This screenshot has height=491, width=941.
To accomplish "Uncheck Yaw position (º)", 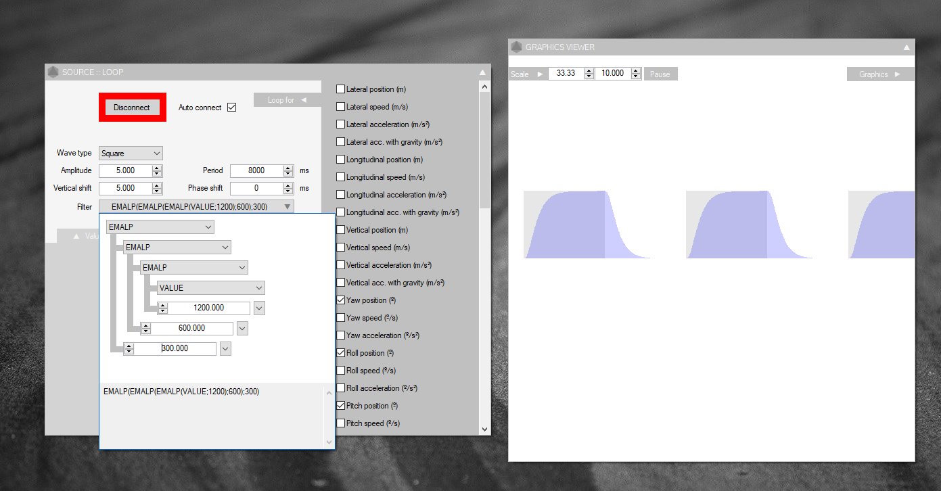I will pyautogui.click(x=341, y=300).
